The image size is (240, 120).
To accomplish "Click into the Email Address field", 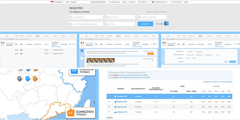I will click(86, 17).
